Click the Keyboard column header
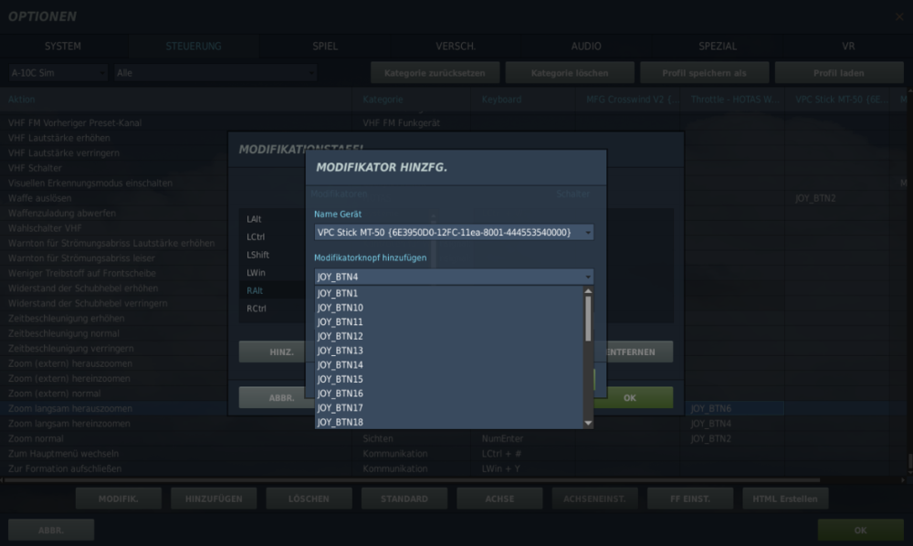This screenshot has width=913, height=546. click(523, 100)
